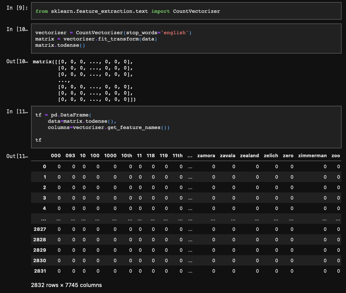The image size is (346, 293).
Task: Click the 2832 rows × 7745 columns summary
Action: (x=66, y=285)
